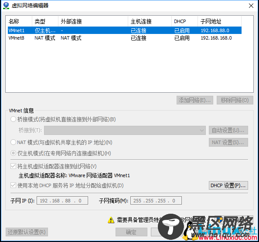
Task: Click the Virtual Network Editor title icon
Action: [6, 5]
